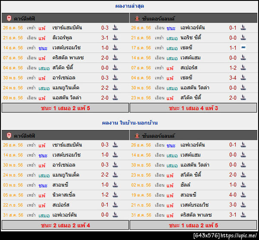The image size is (259, 240).
Task: Click the cup icon in the 17 ธ.ค. 56 เชลซี row
Action: point(243,47)
